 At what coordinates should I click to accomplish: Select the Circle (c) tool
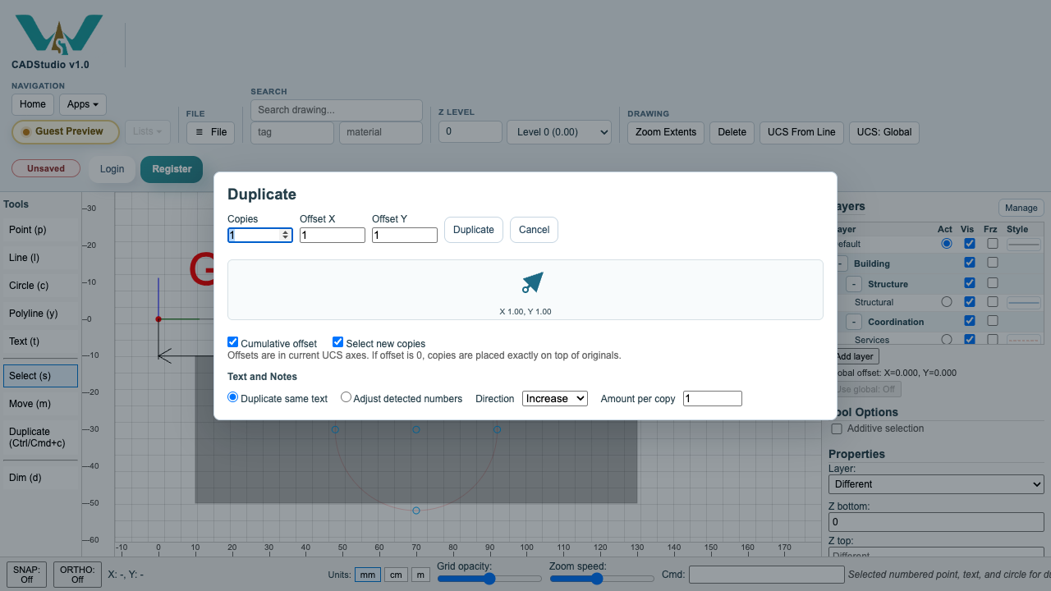click(40, 286)
